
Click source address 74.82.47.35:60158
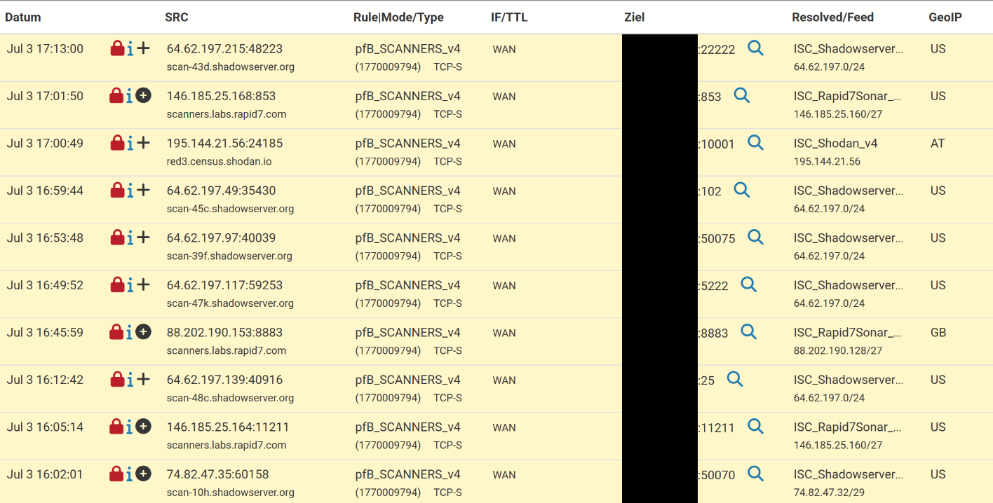[x=218, y=474]
